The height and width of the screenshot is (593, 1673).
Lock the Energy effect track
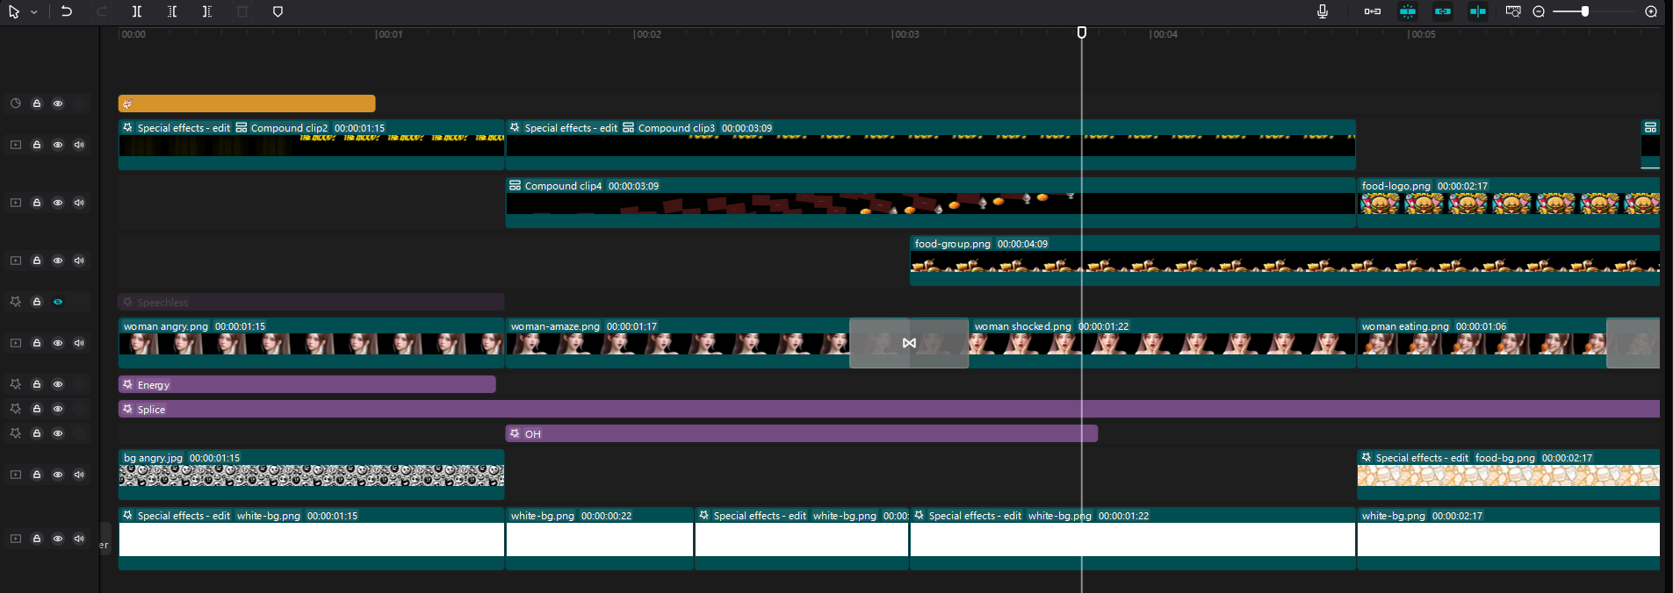(37, 384)
